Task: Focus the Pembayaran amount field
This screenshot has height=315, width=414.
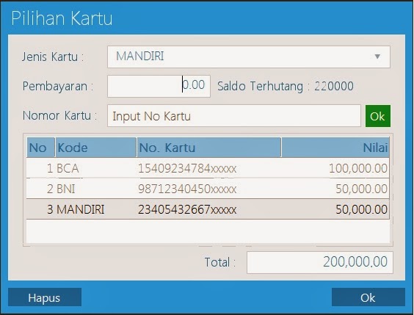Action: point(159,86)
